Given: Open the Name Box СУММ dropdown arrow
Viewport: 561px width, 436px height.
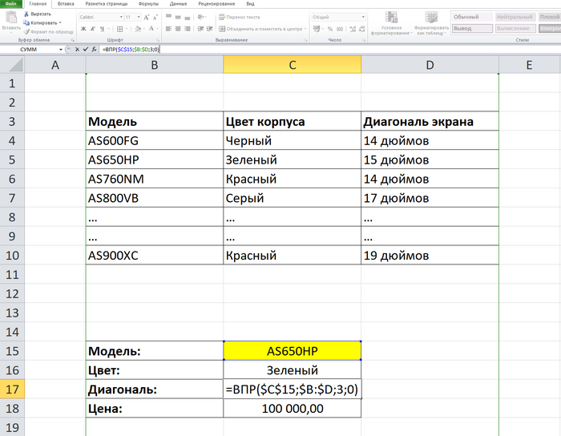Looking at the screenshot, I should coord(60,50).
